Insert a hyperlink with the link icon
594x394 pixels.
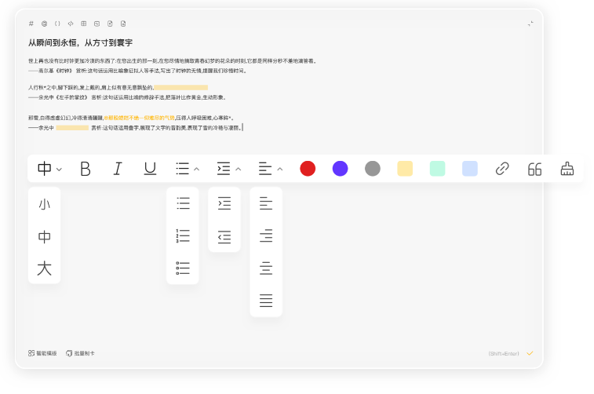coord(502,169)
